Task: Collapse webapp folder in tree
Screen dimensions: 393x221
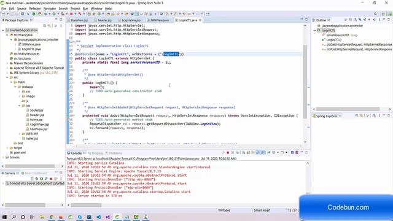Action: pos(15,87)
